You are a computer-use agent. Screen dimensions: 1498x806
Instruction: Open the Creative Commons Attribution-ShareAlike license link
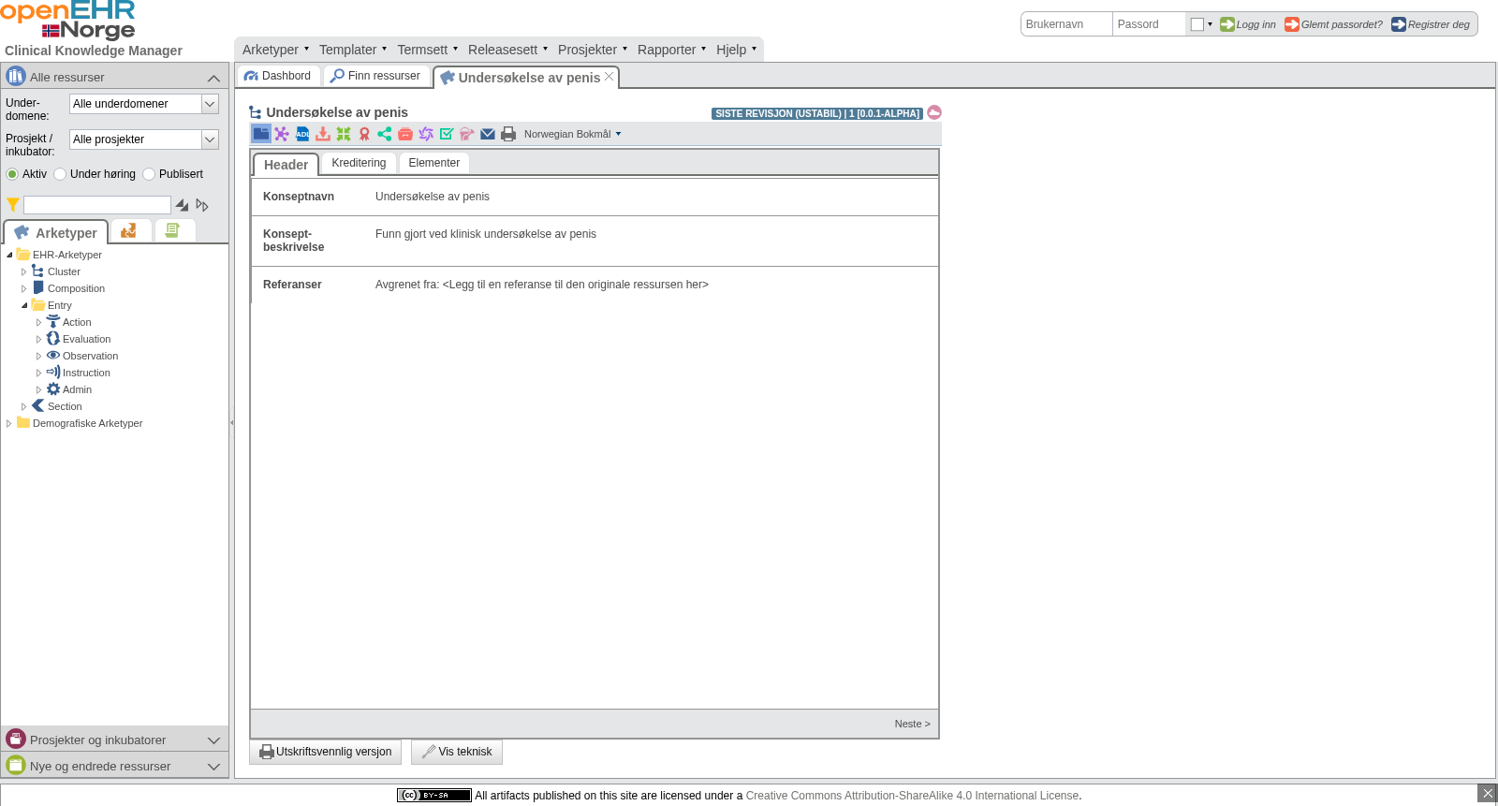click(x=912, y=796)
